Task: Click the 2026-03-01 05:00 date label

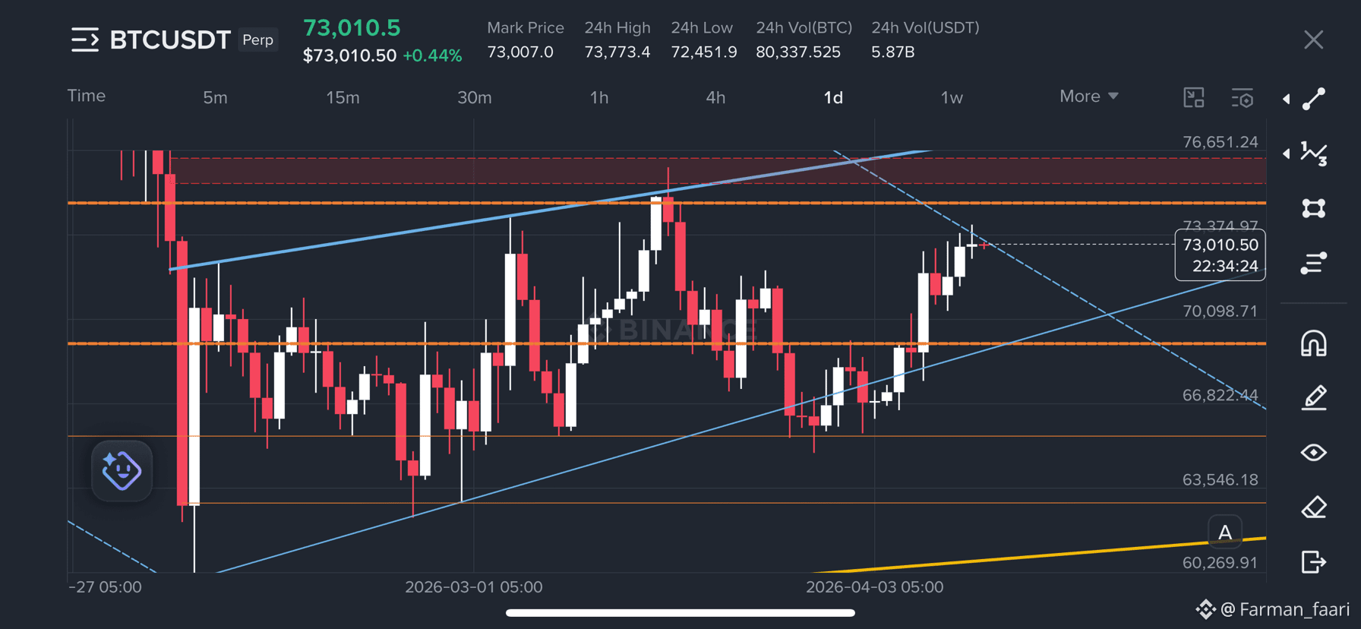Action: pyautogui.click(x=474, y=587)
